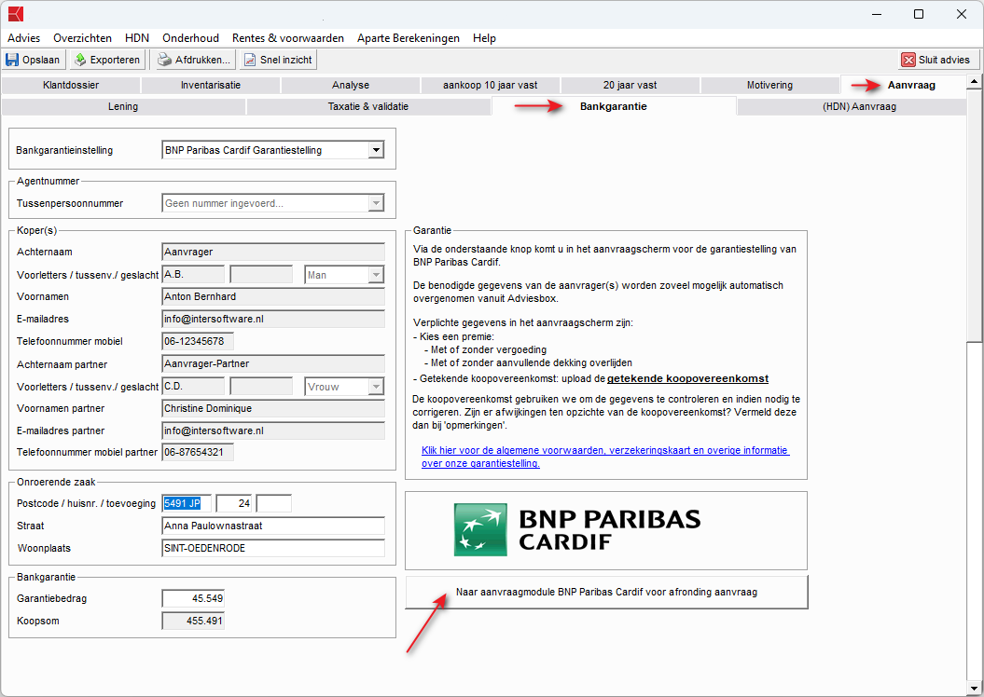Switch to the Inventarisatie tab
The image size is (984, 697).
[211, 85]
